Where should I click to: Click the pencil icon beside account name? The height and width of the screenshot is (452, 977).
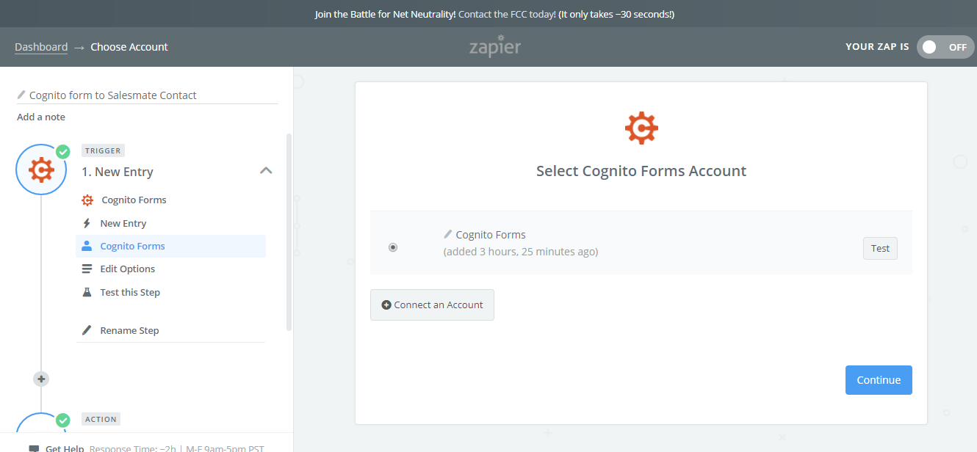(x=448, y=234)
